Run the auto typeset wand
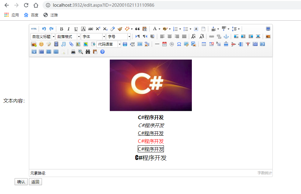This screenshot has height=194, width=301. [x=127, y=29]
